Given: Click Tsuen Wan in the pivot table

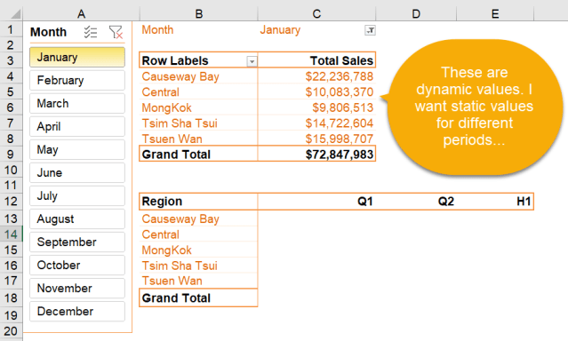Looking at the screenshot, I should tap(198, 139).
